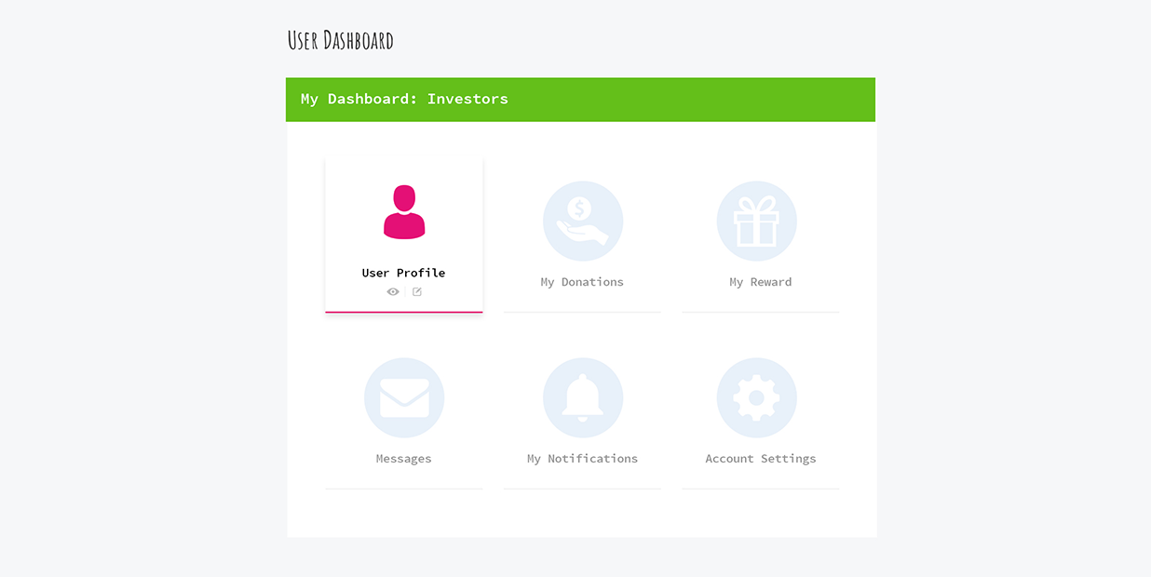
Task: Click the User Profile label
Action: pyautogui.click(x=404, y=273)
